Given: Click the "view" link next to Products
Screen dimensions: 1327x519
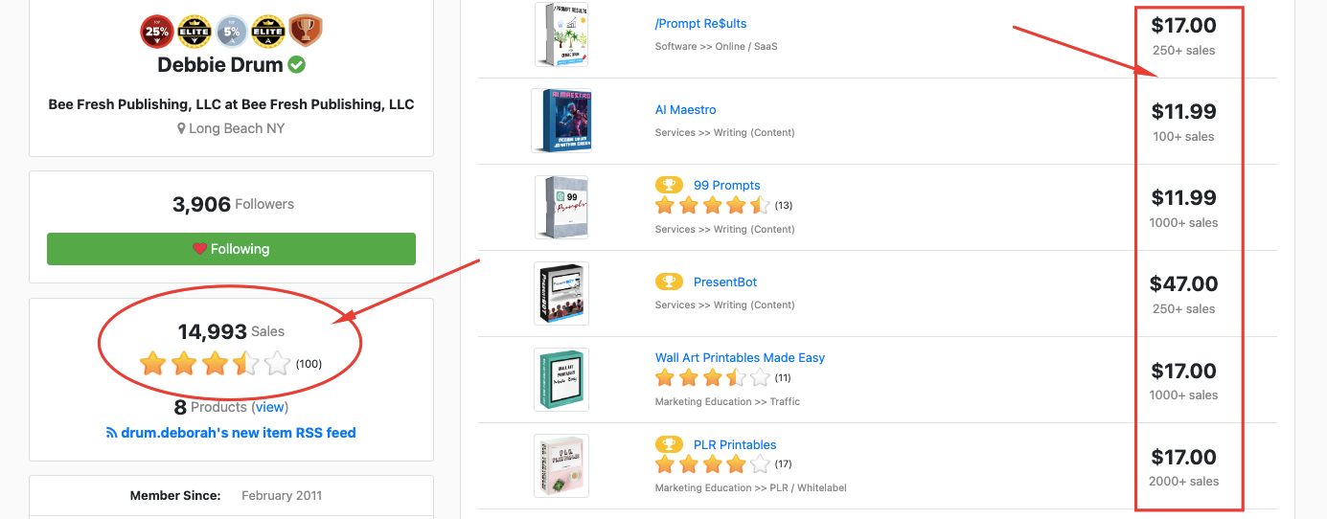Looking at the screenshot, I should 270,407.
